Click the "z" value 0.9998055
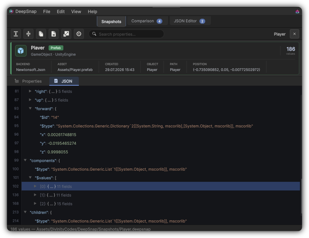The image size is (309, 238). (x=58, y=152)
